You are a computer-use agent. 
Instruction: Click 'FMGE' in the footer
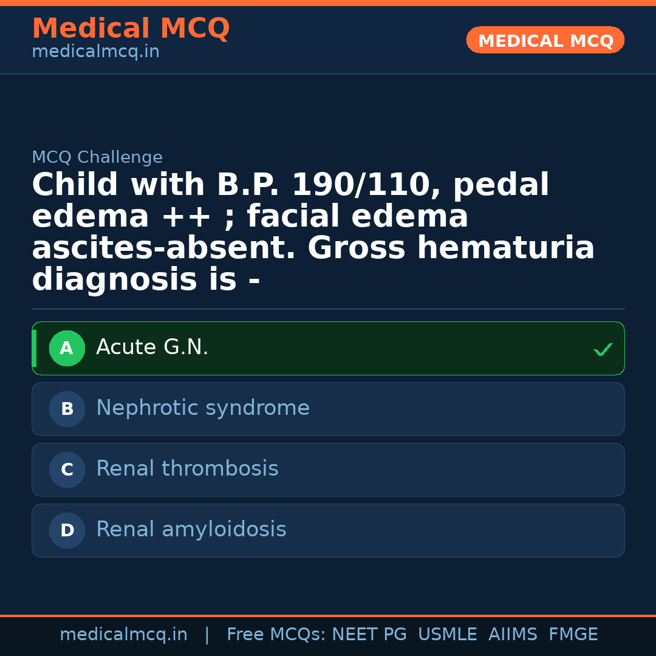point(573,635)
